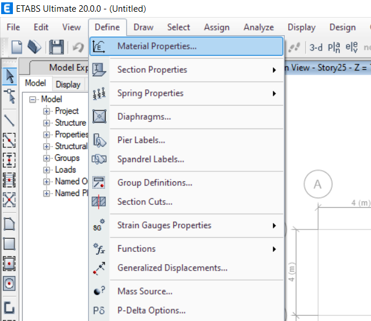
Task: Select the Quick Draw Floor tool
Action: (x=9, y=263)
